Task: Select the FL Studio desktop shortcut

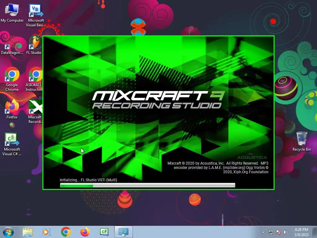Action: pyautogui.click(x=34, y=45)
